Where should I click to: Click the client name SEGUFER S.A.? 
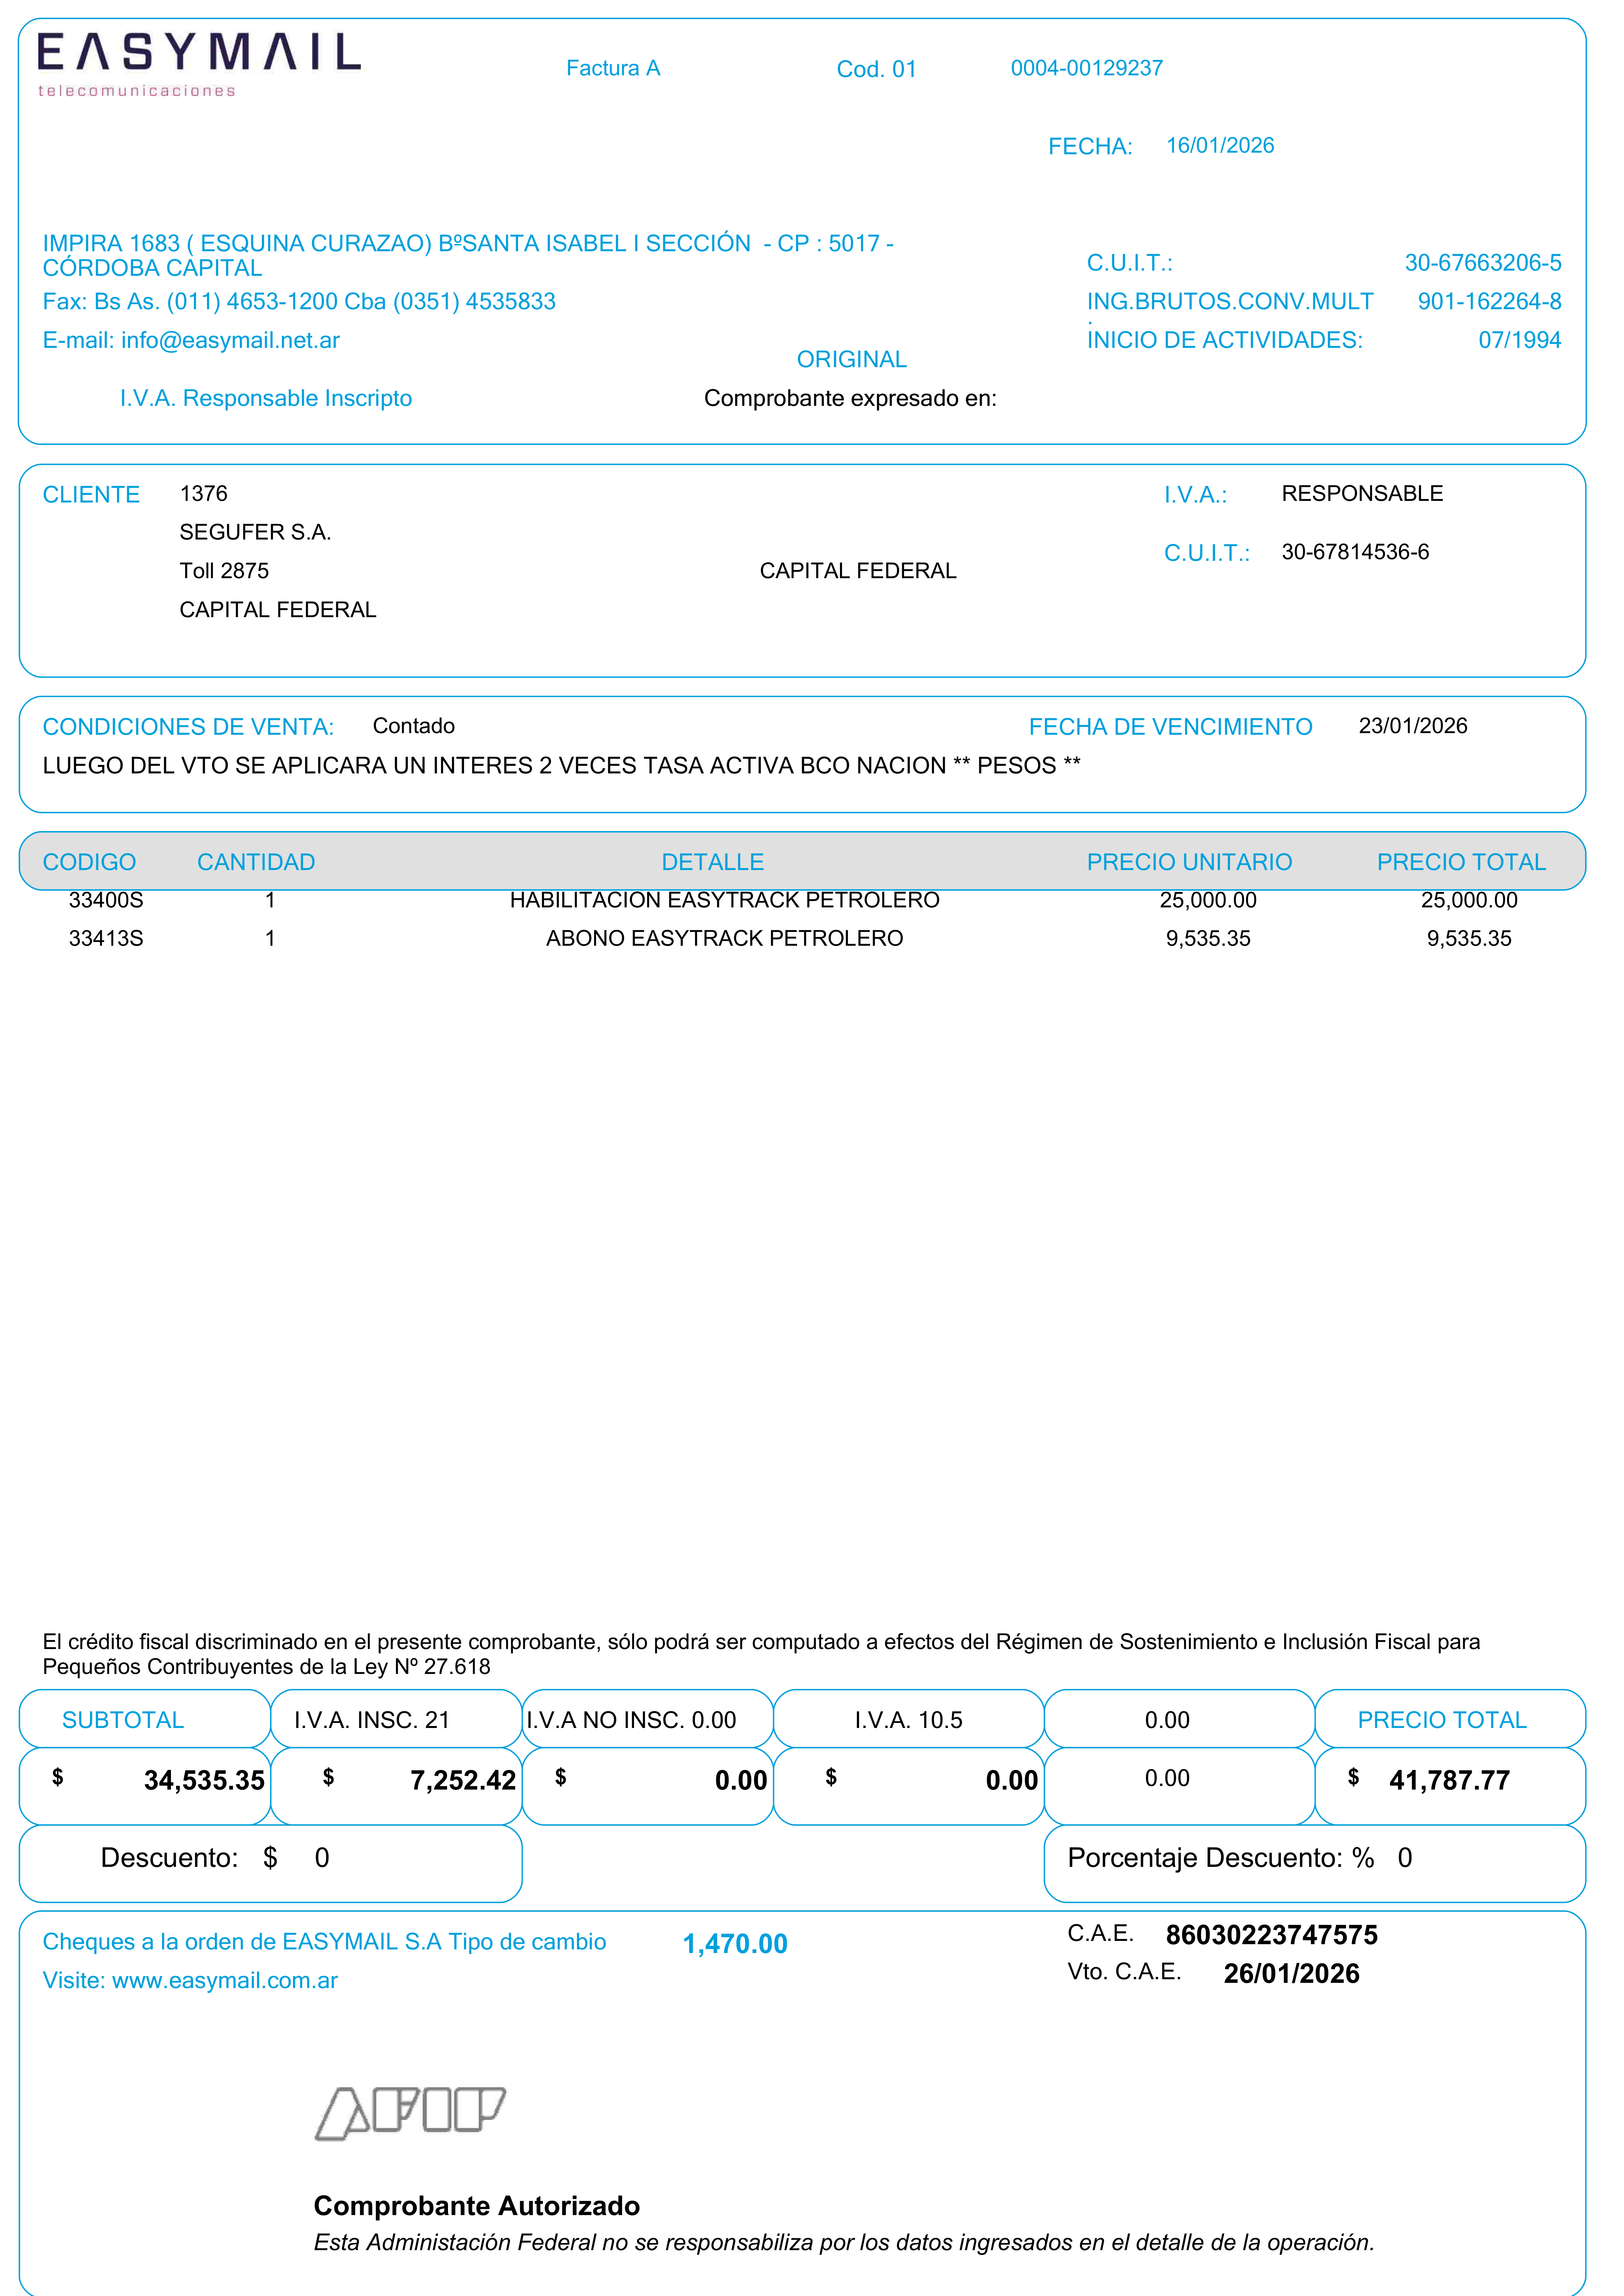tap(255, 532)
